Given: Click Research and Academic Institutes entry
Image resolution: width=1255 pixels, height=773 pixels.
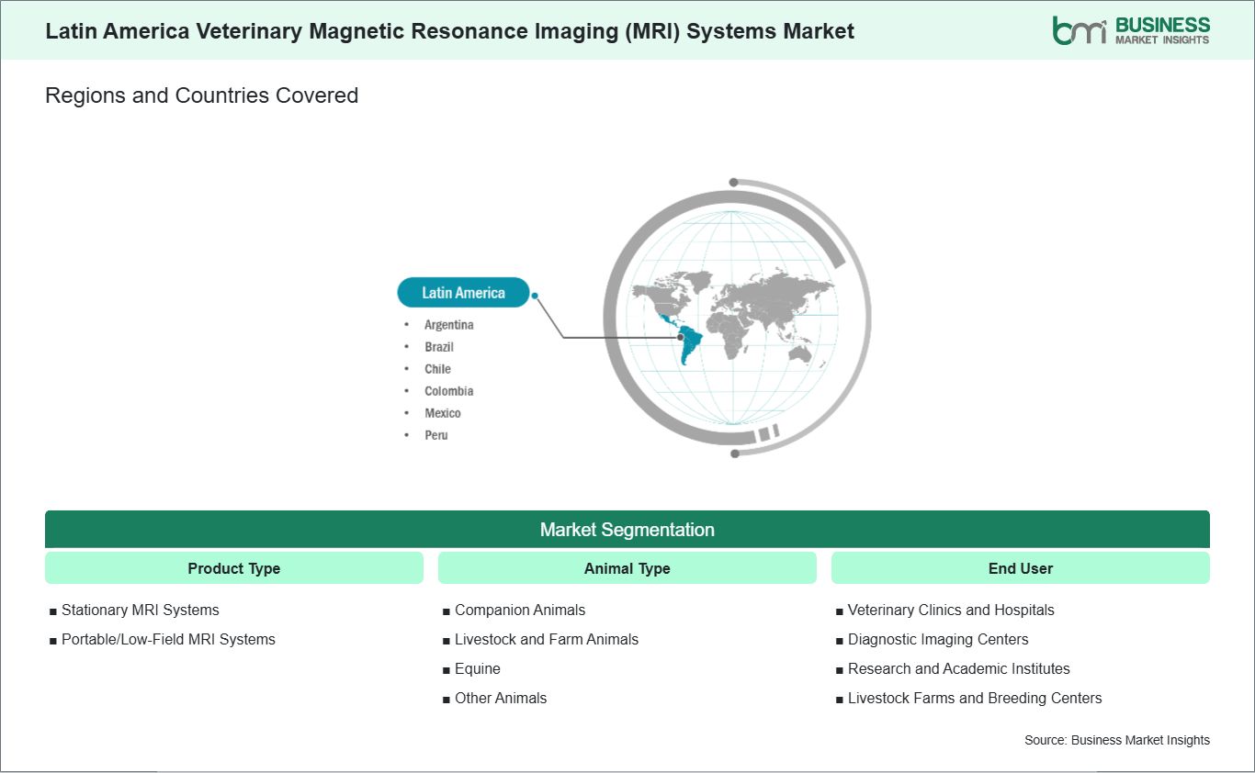Looking at the screenshot, I should coord(958,668).
